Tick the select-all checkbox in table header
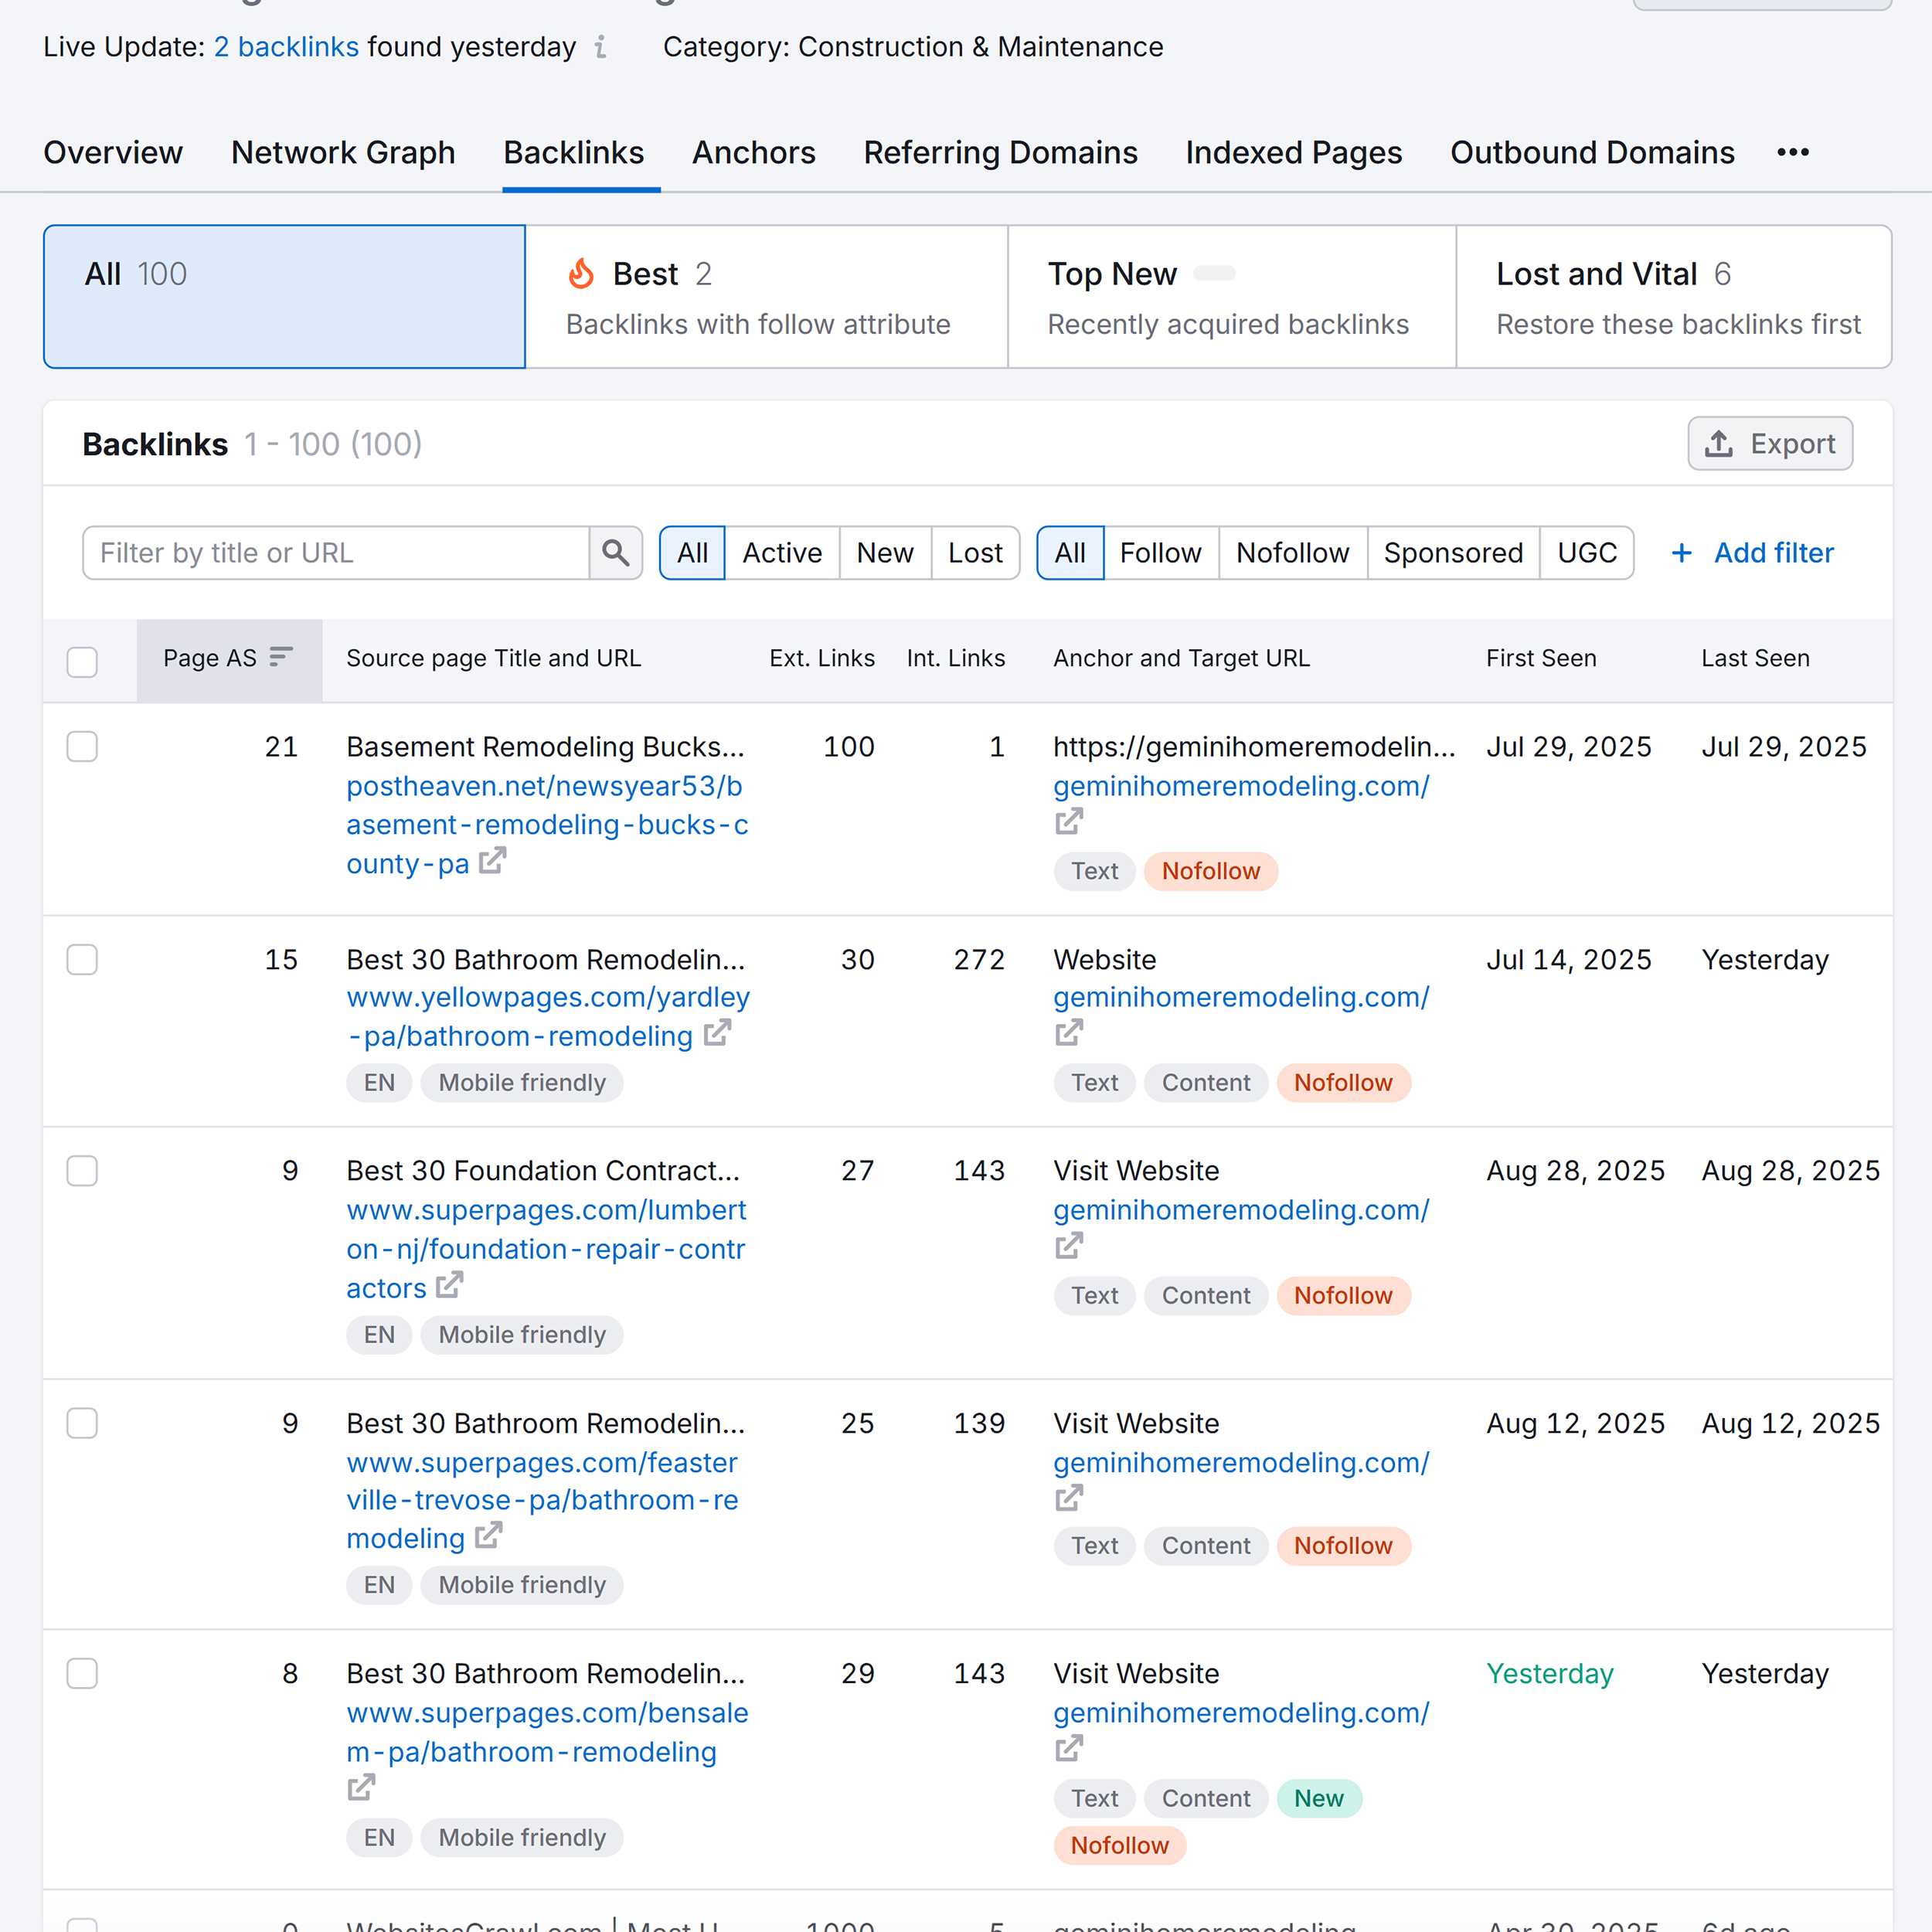The width and height of the screenshot is (1932, 1932). click(82, 661)
